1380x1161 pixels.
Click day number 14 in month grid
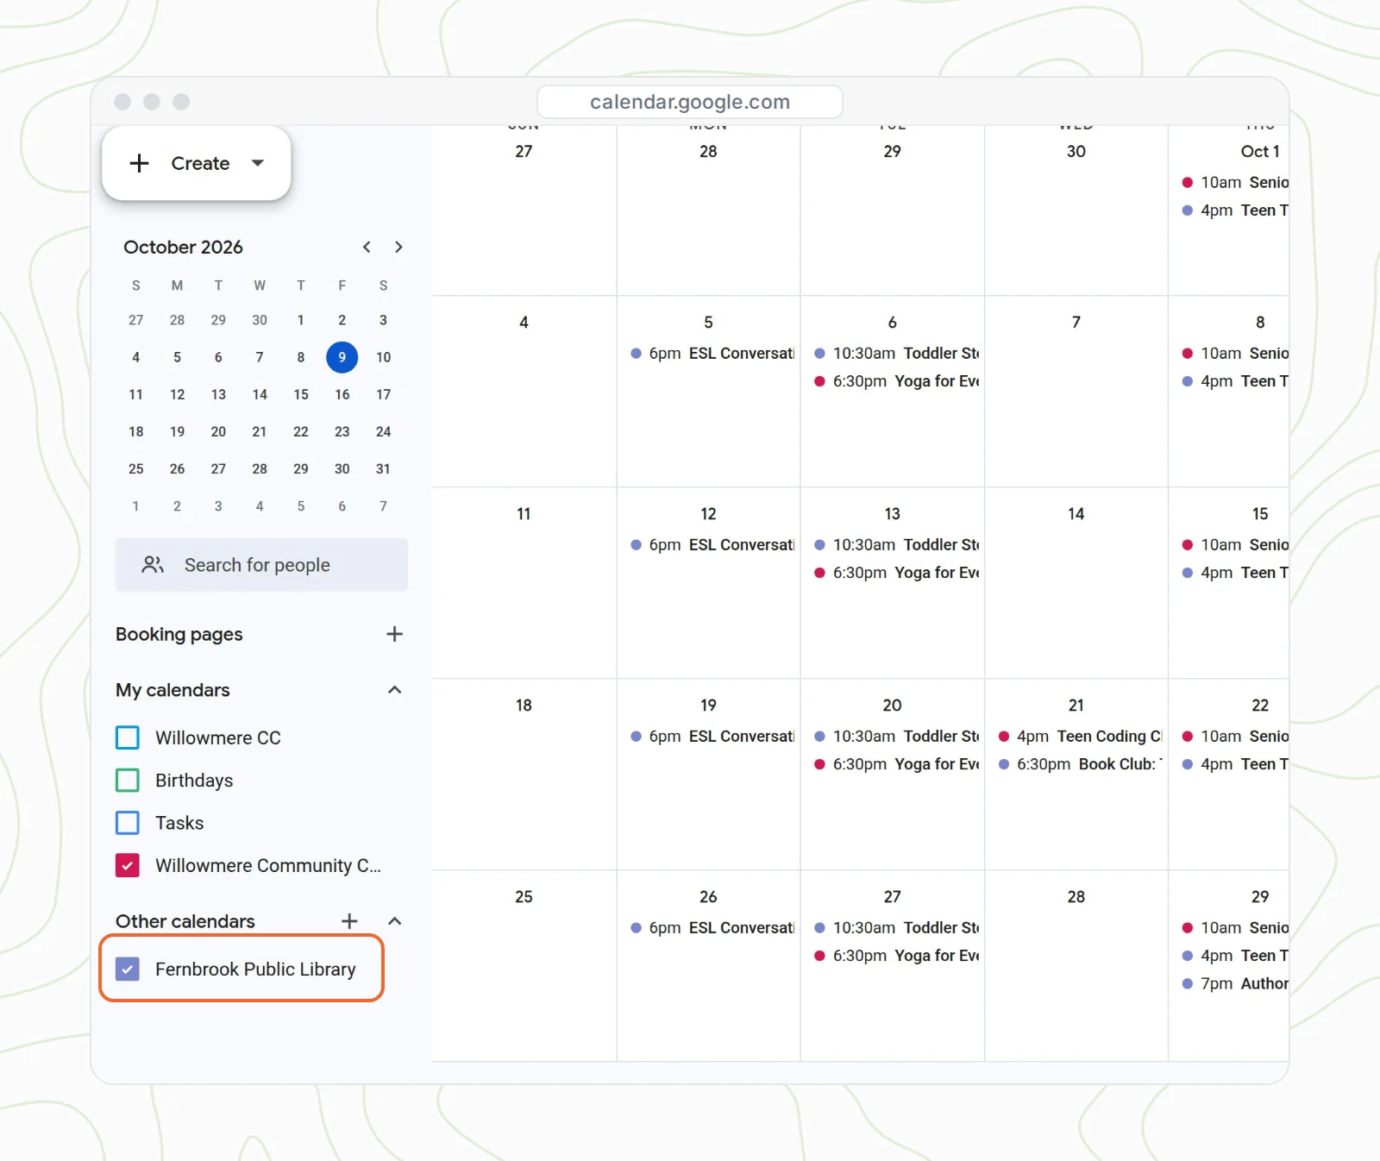[x=1076, y=514]
